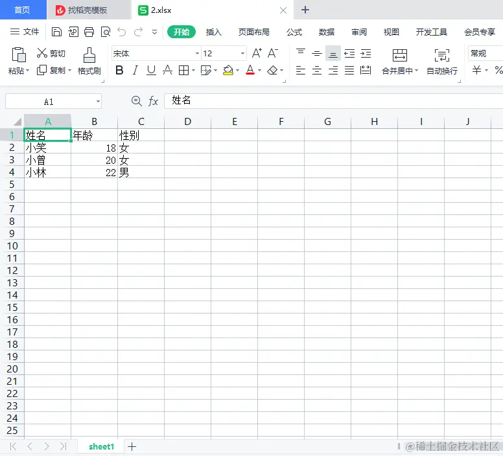
Task: Select the sheet1 tab
Action: [101, 446]
